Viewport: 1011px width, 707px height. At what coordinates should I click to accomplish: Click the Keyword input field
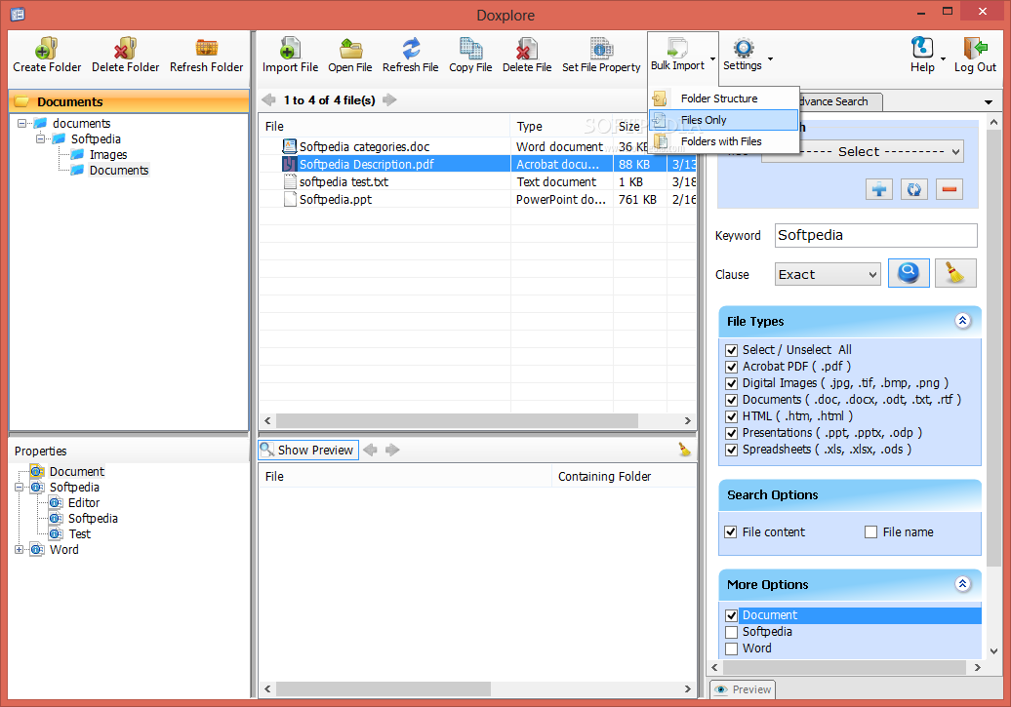875,235
